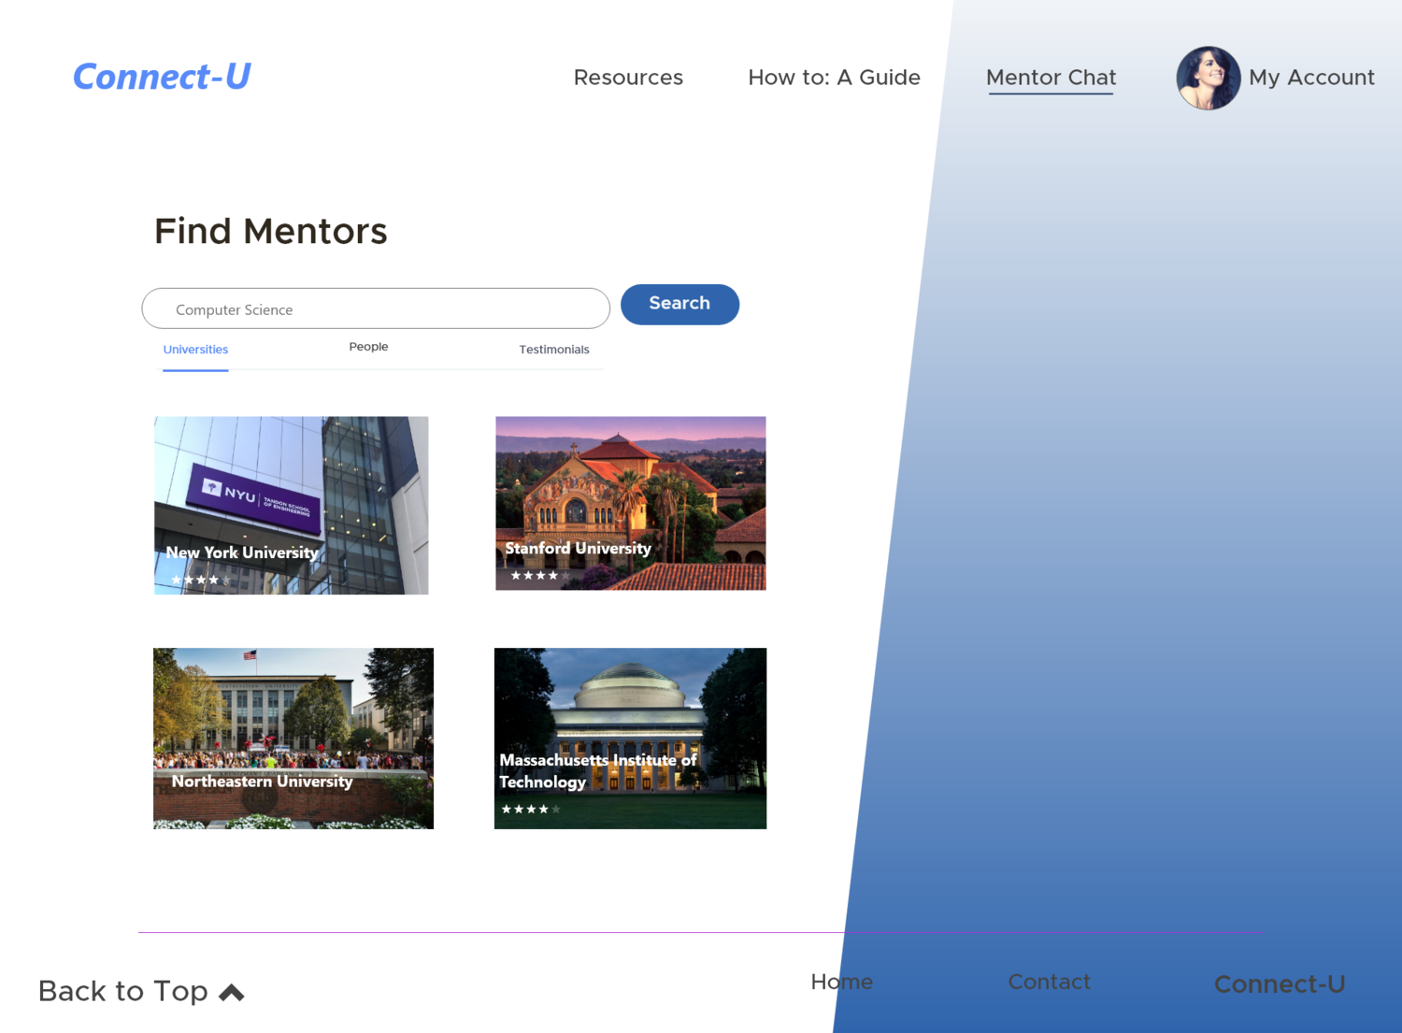Open My Account link
1402x1033 pixels.
tap(1311, 78)
